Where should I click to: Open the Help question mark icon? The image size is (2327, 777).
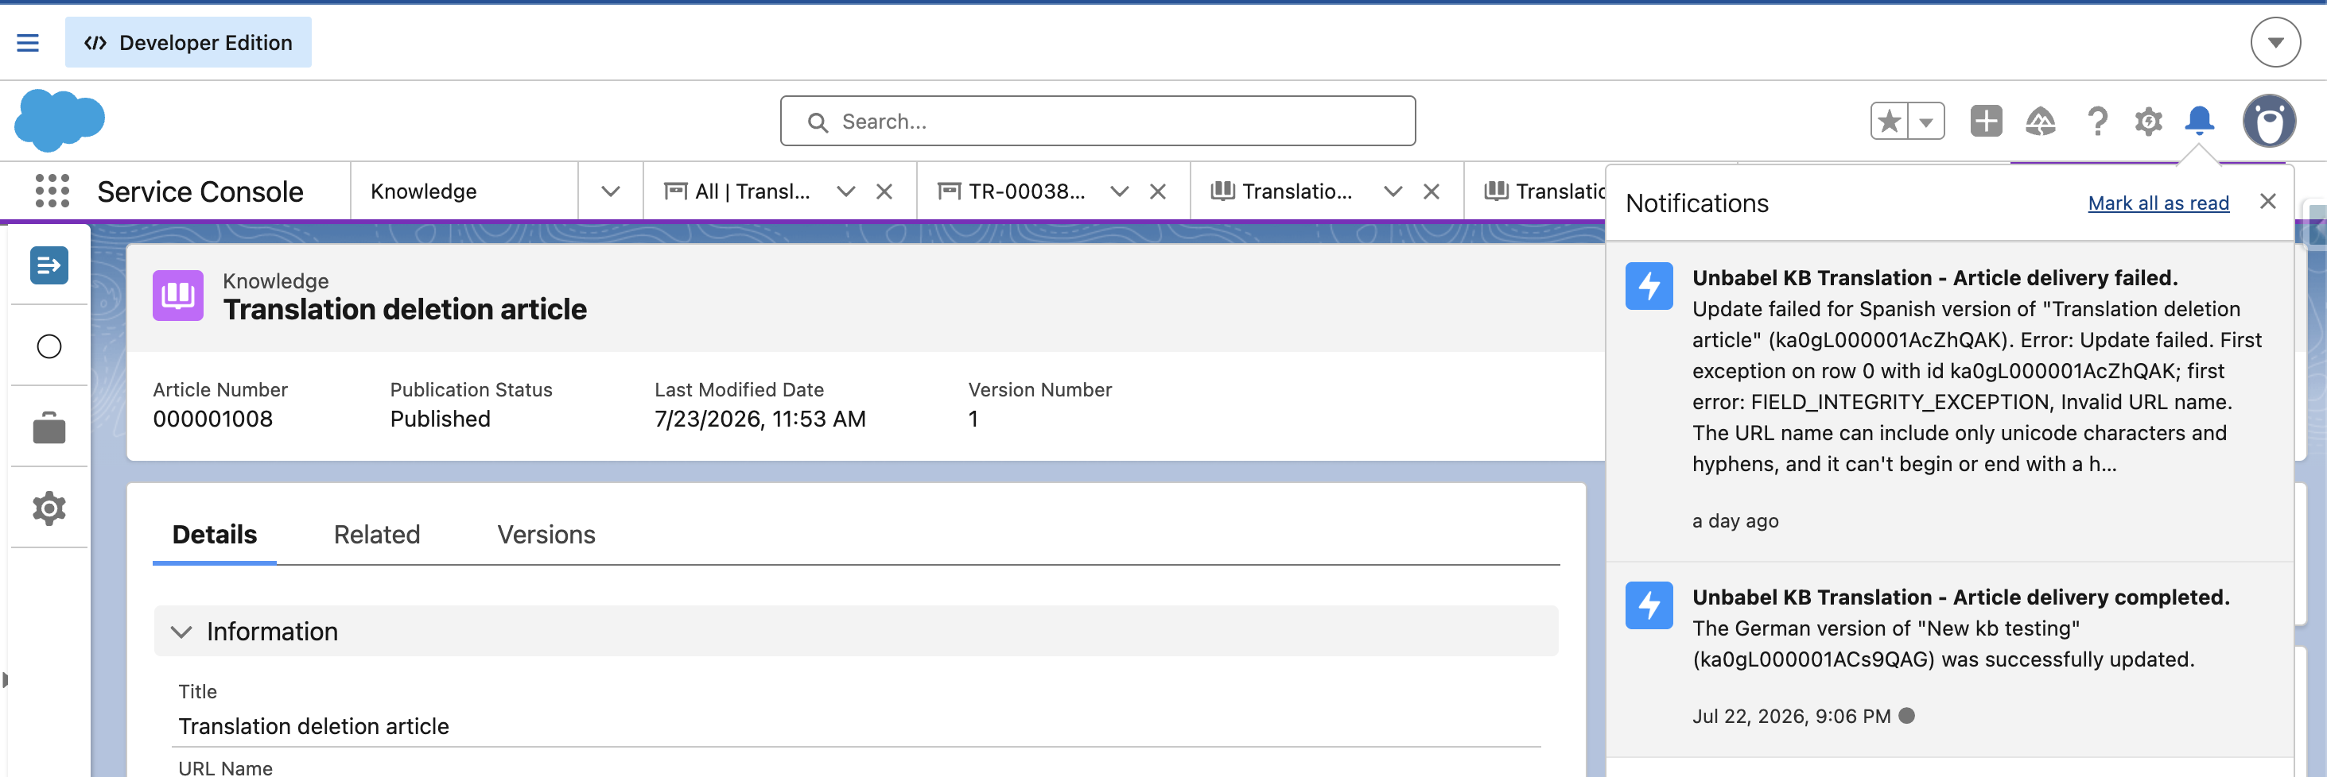click(2096, 121)
